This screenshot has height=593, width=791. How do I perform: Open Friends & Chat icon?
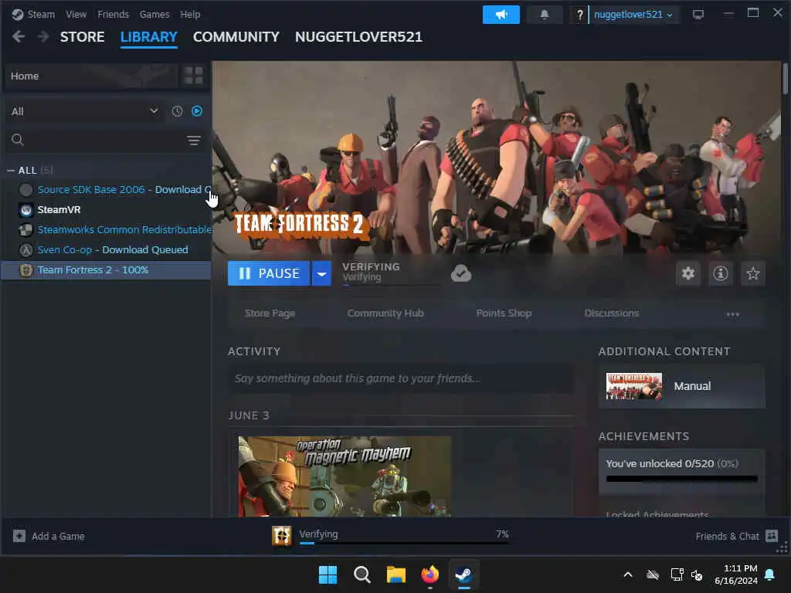[x=772, y=536]
